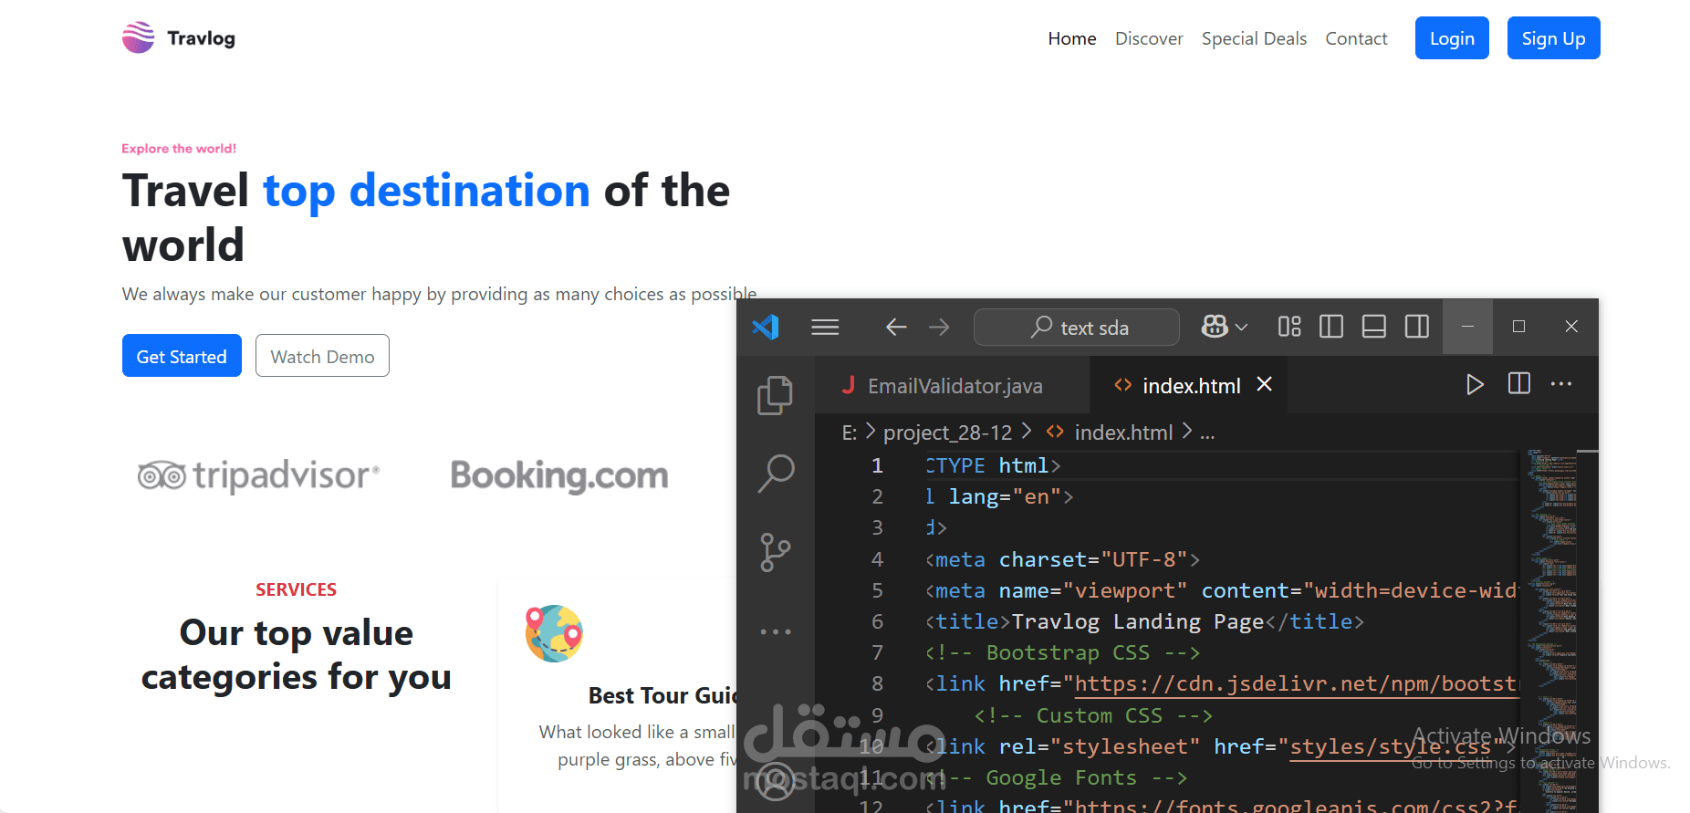Click the tripadvisor partner logo
This screenshot has height=813, width=1690.
tap(258, 475)
